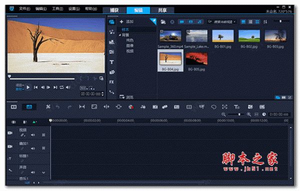300x191 pixels.
Task: Mute the 视频 video track
Action: (33, 135)
